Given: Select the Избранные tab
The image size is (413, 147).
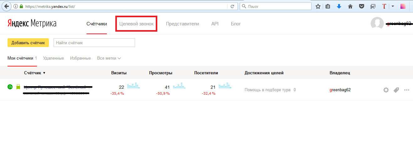Looking at the screenshot, I should pos(81,58).
